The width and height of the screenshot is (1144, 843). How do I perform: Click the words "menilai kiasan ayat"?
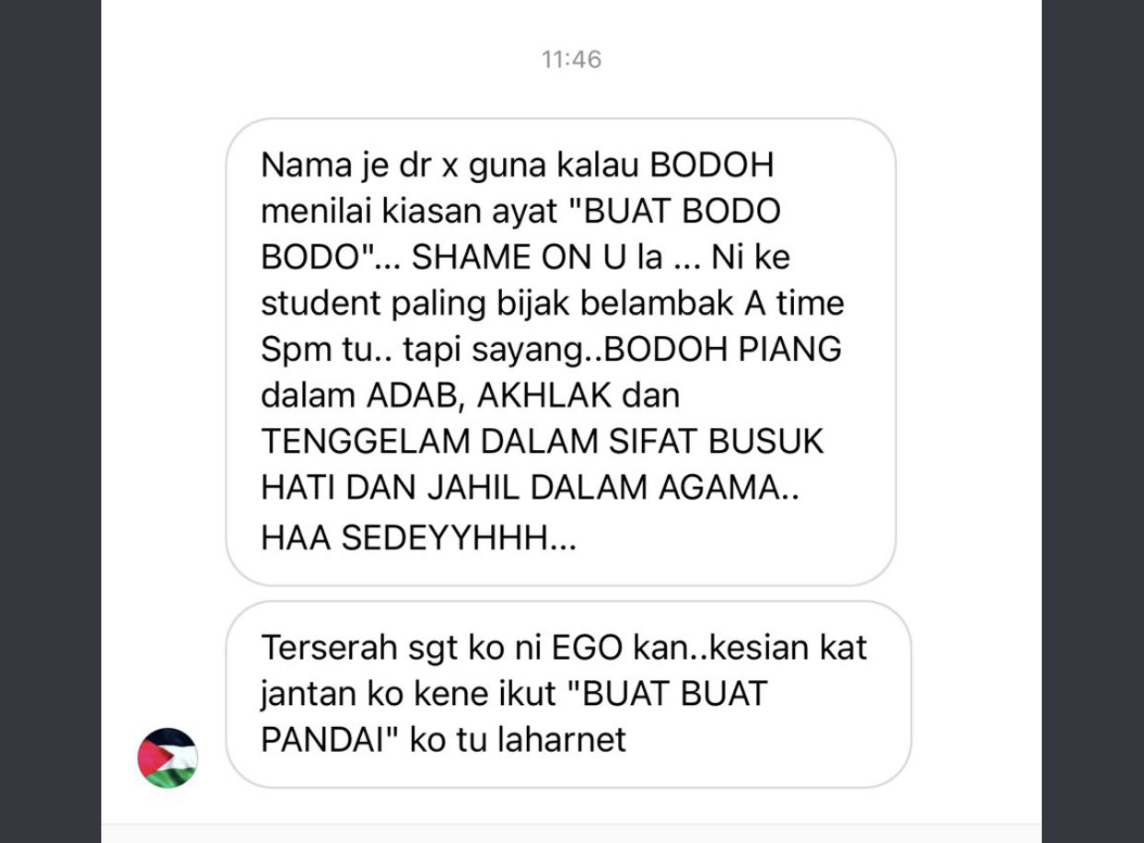[410, 212]
